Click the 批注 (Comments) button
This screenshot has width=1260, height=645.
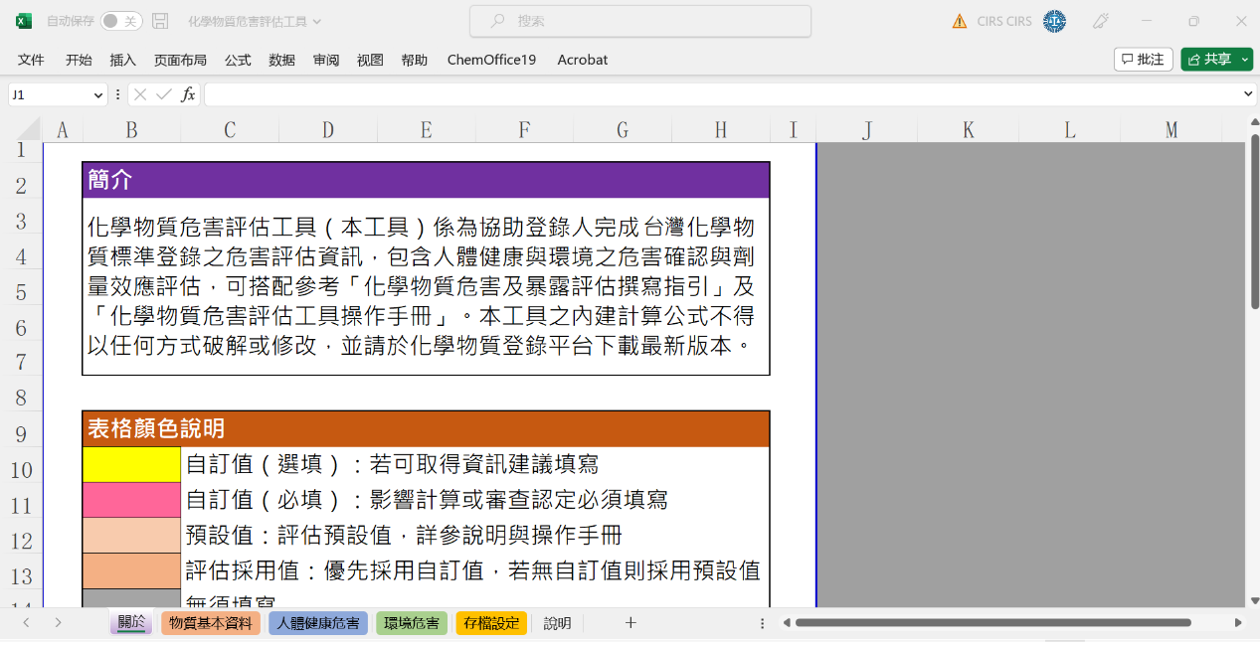tap(1143, 59)
